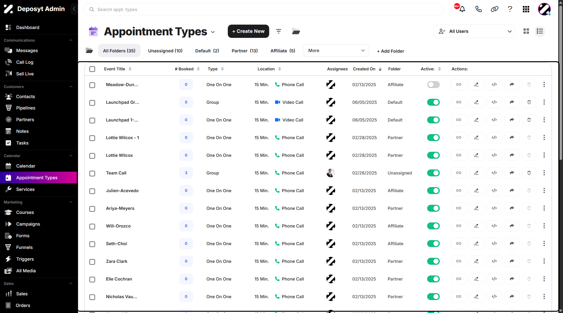Tick the Seth-Choi row checkbox

point(92,244)
